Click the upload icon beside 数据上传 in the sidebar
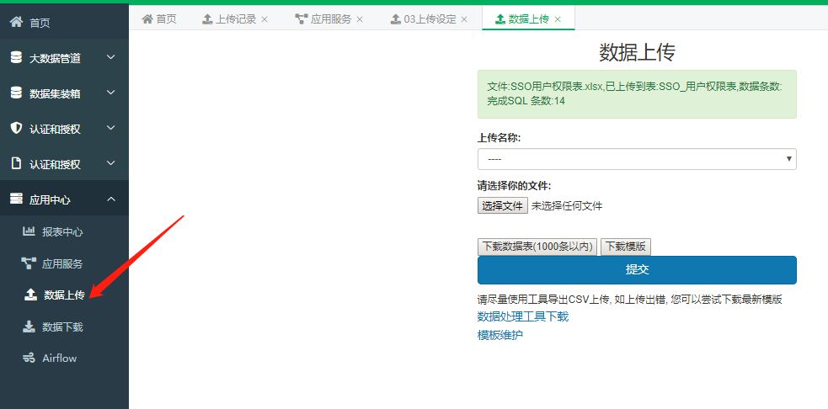 [30, 295]
